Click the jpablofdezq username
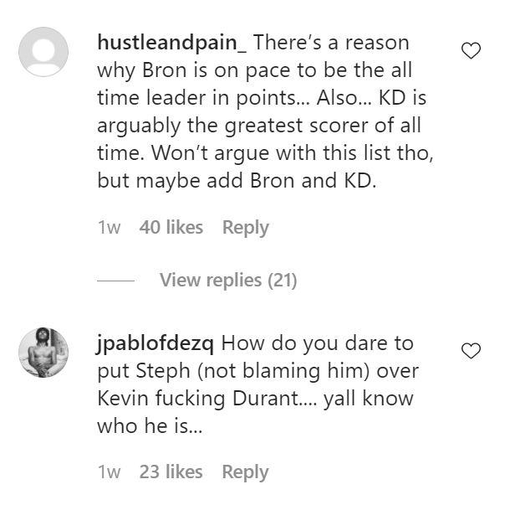 [156, 343]
